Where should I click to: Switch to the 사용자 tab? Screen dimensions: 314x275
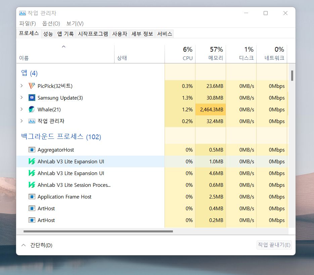(120, 34)
